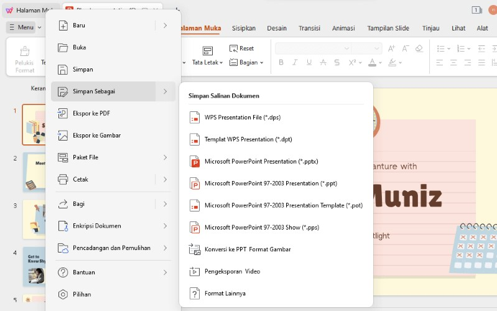Open the font color dropdown arrow

380,62
